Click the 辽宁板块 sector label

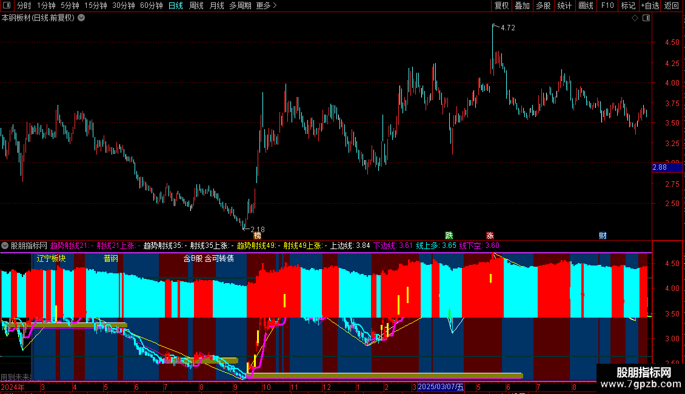51,258
